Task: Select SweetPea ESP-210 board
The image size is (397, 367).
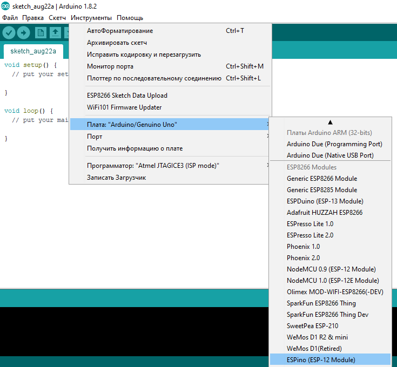Action: coord(331,326)
